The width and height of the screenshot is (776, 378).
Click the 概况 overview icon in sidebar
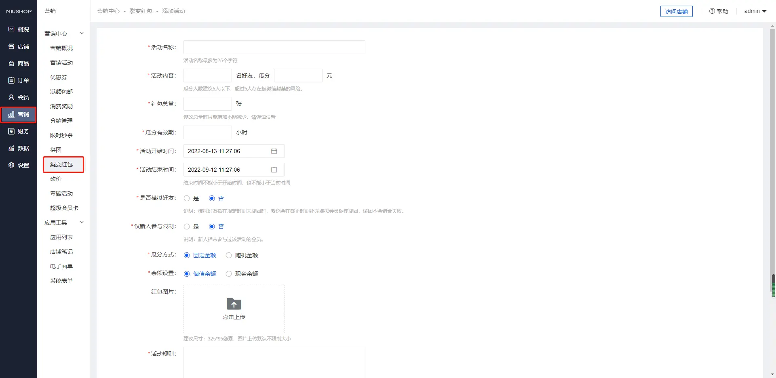click(11, 29)
